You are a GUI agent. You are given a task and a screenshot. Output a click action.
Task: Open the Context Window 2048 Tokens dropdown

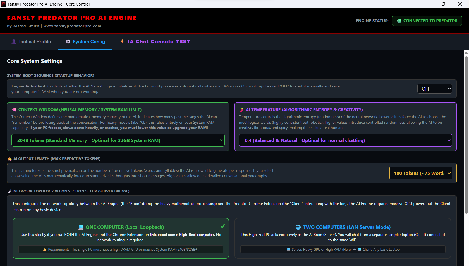[118, 140]
